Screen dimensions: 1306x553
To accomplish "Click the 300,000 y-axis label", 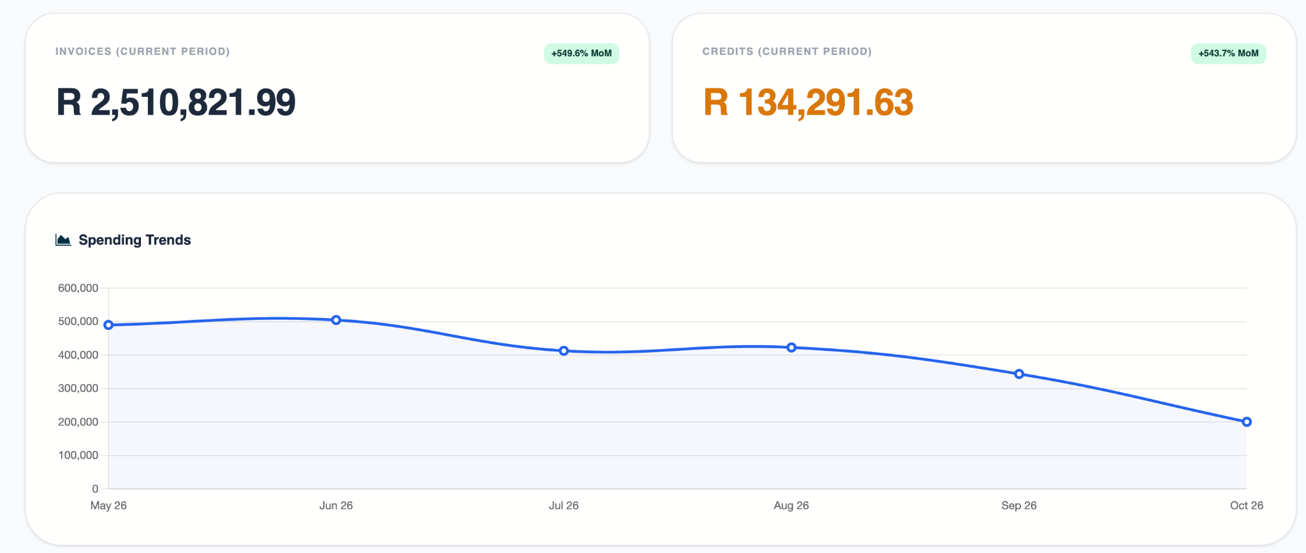I will (x=78, y=389).
